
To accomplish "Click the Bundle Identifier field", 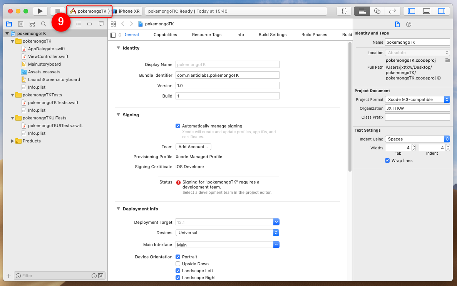I will point(227,75).
